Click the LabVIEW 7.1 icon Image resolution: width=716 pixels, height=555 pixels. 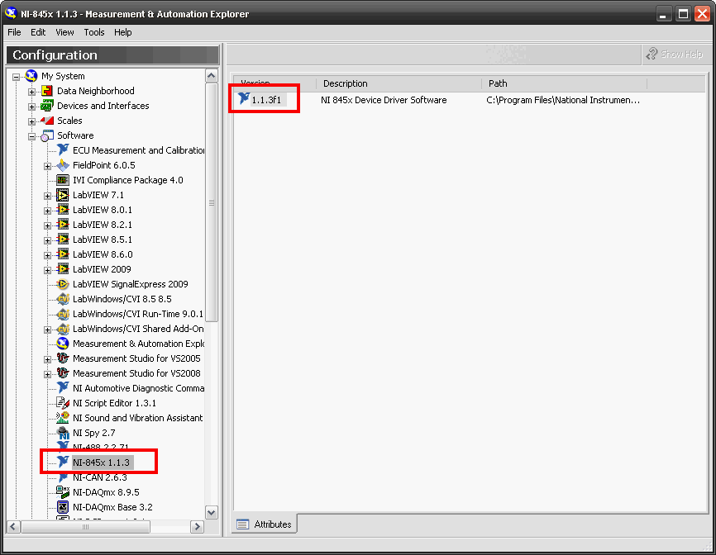63,195
